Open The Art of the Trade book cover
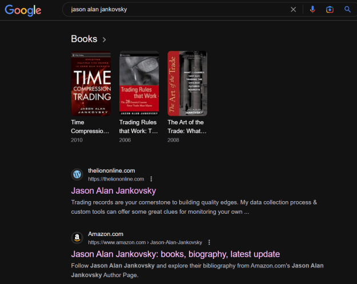Image resolution: width=357 pixels, height=284 pixels. click(187, 83)
